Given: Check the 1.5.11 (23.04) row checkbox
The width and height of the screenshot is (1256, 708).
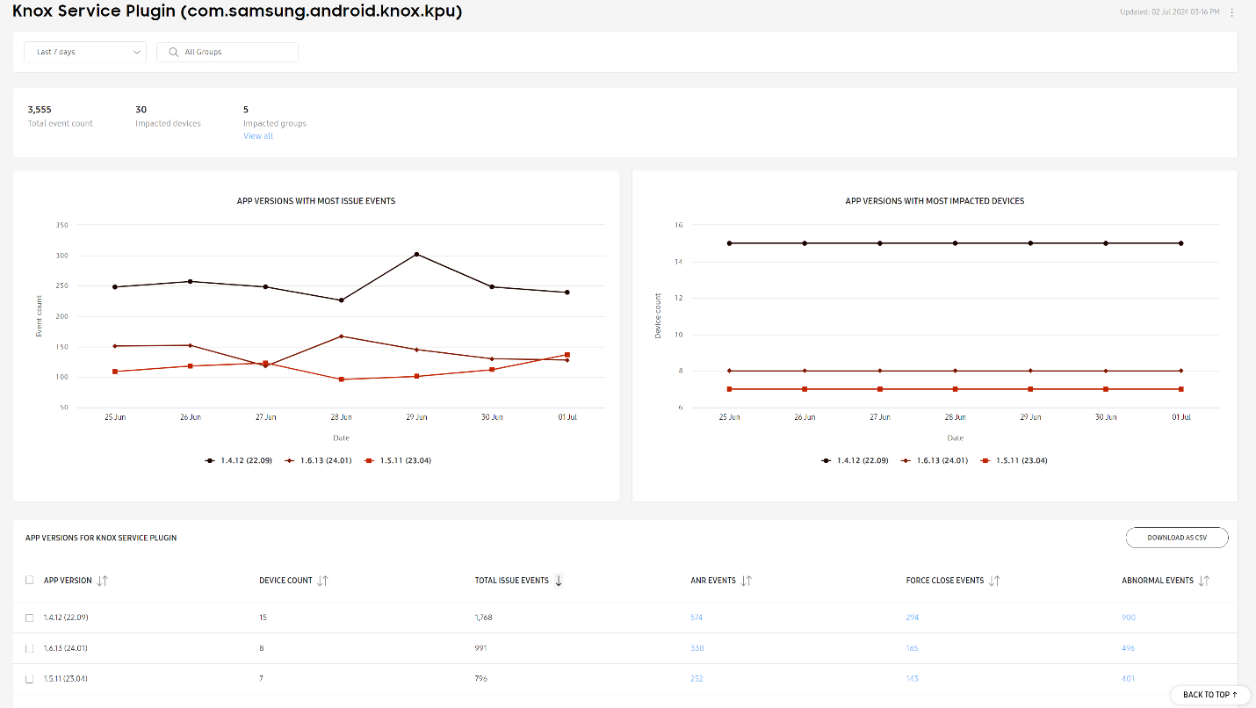Looking at the screenshot, I should [30, 679].
